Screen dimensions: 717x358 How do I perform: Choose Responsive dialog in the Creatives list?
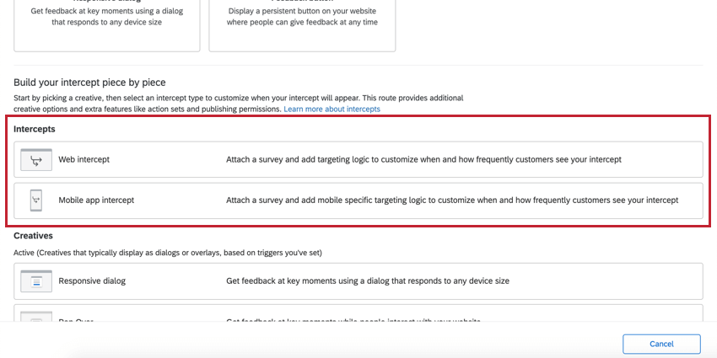[x=358, y=281]
